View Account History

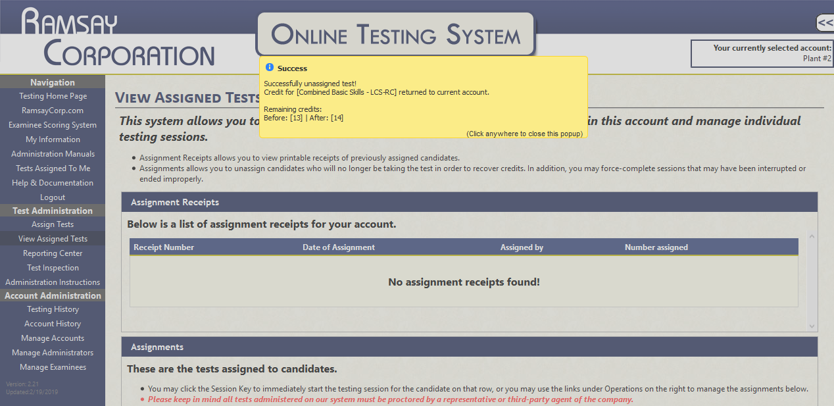click(53, 324)
